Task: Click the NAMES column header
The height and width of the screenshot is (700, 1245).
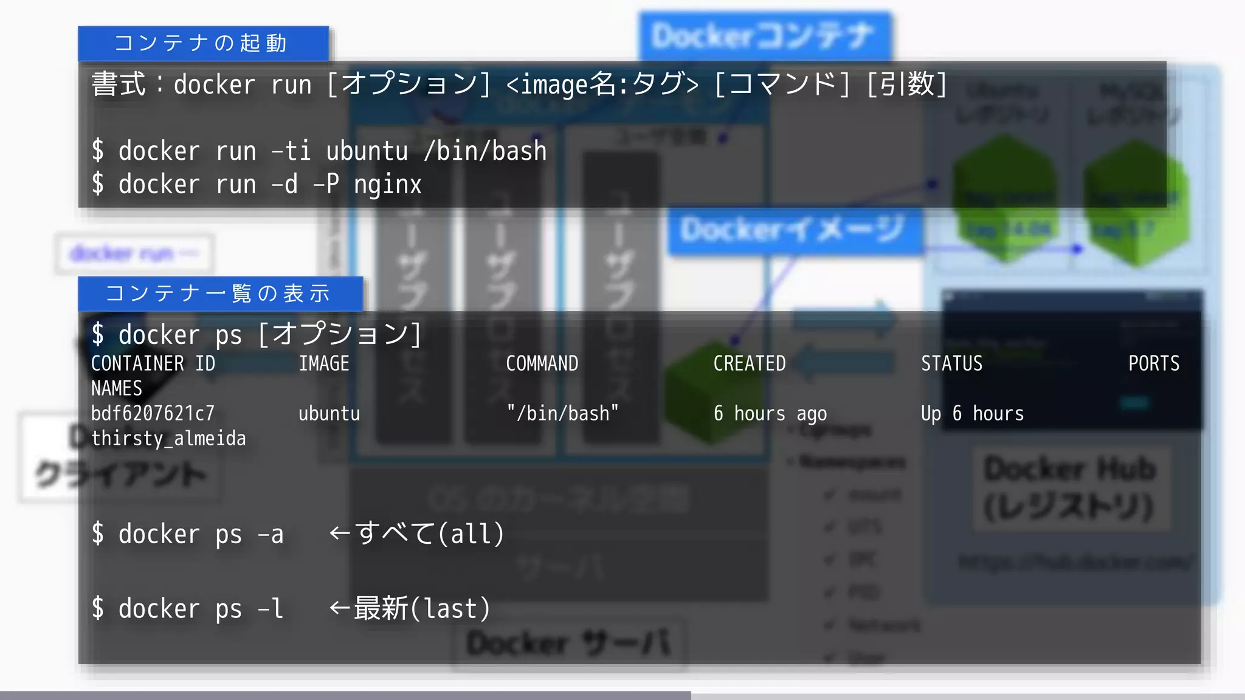Action: click(x=117, y=388)
